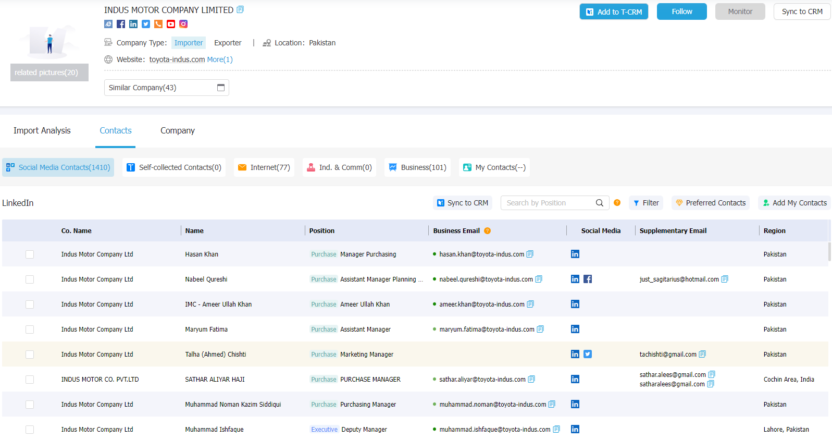The image size is (832, 439).
Task: Open the company's Twitter icon in header
Action: pos(146,24)
